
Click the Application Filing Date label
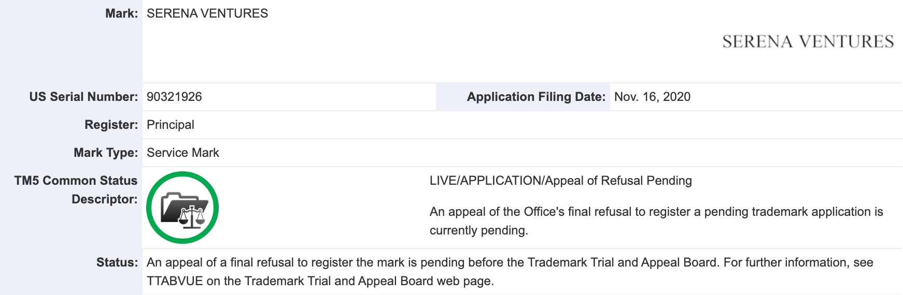click(536, 97)
